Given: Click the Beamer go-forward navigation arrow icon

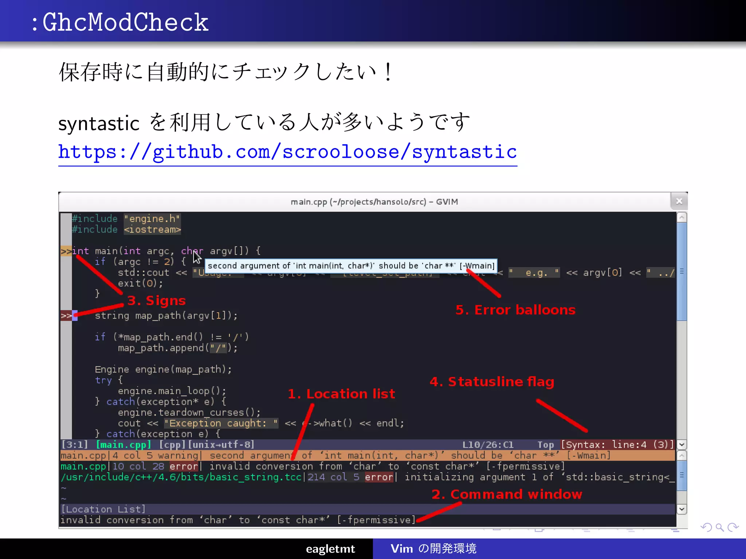Looking at the screenshot, I should (733, 527).
